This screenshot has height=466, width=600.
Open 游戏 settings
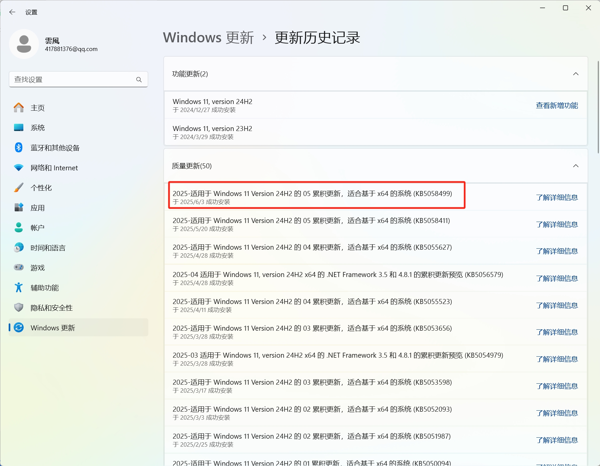tap(79, 268)
